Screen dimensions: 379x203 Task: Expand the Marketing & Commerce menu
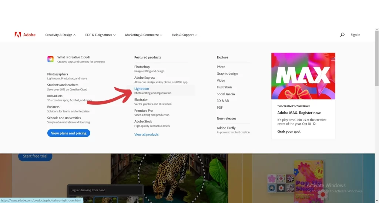[144, 35]
